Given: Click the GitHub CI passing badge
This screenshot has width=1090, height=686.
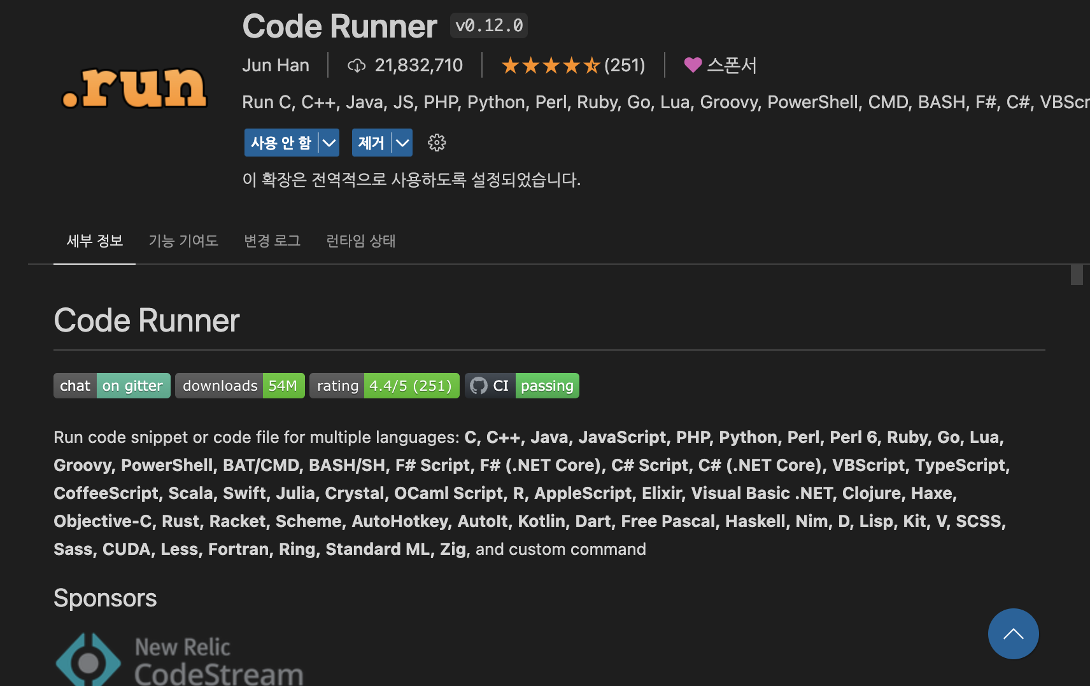Looking at the screenshot, I should click(522, 386).
